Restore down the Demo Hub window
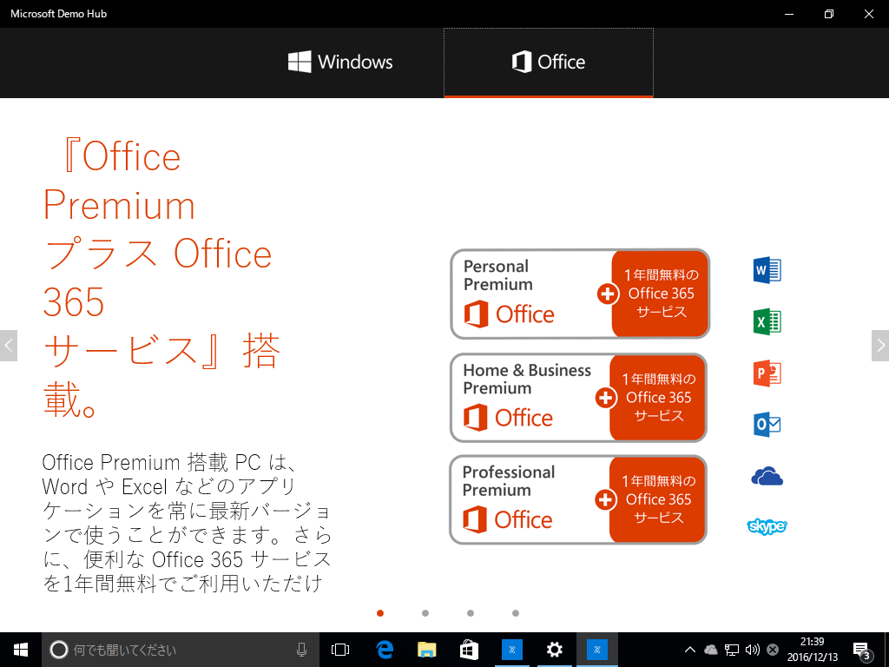Screen dimensions: 889x667 (x=829, y=14)
